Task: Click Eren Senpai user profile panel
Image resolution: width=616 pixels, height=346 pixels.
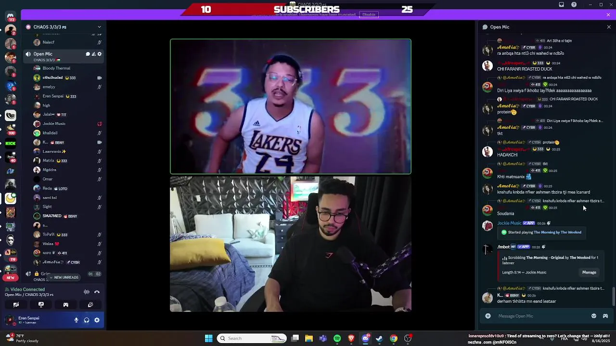Action: coord(38,320)
